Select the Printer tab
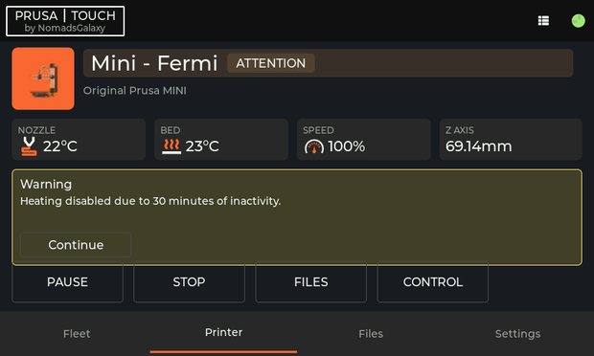594x356 pixels. 223,333
